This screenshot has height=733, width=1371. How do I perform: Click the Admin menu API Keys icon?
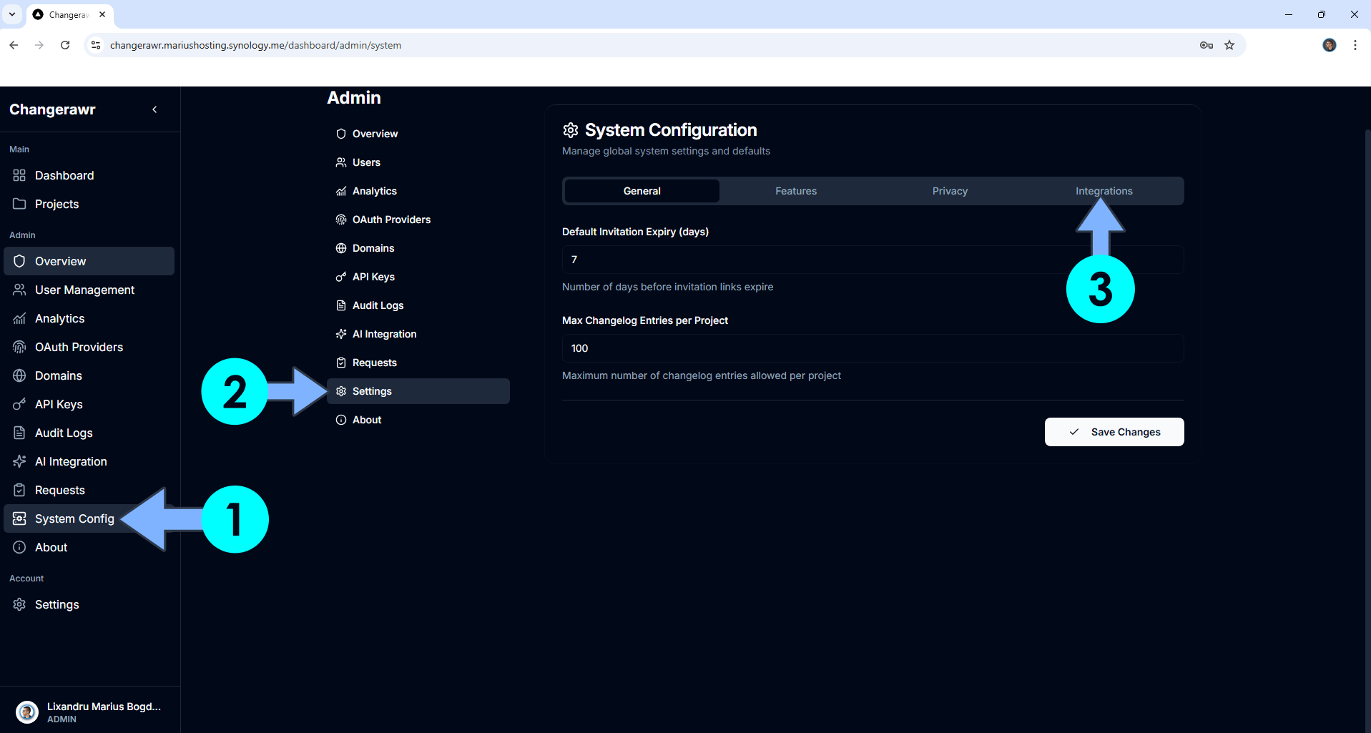(341, 277)
